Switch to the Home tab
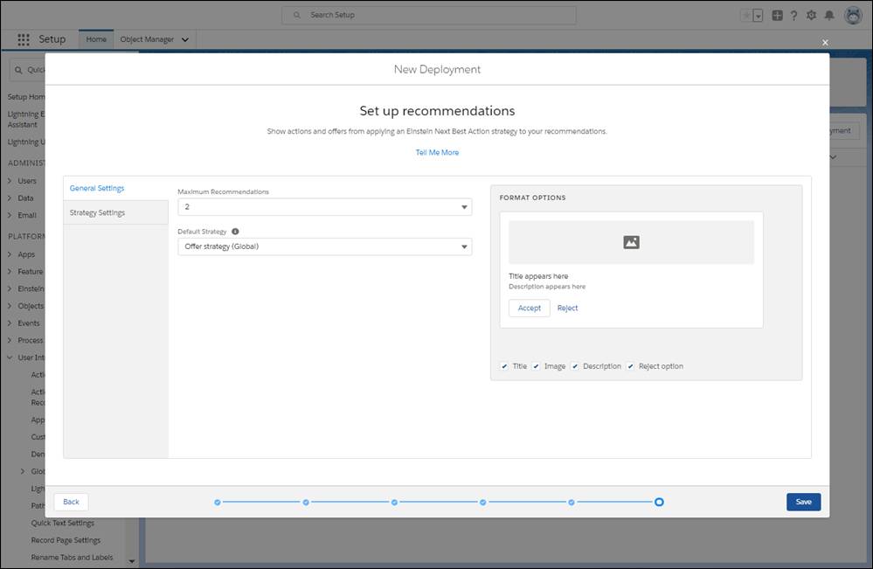 tap(96, 39)
